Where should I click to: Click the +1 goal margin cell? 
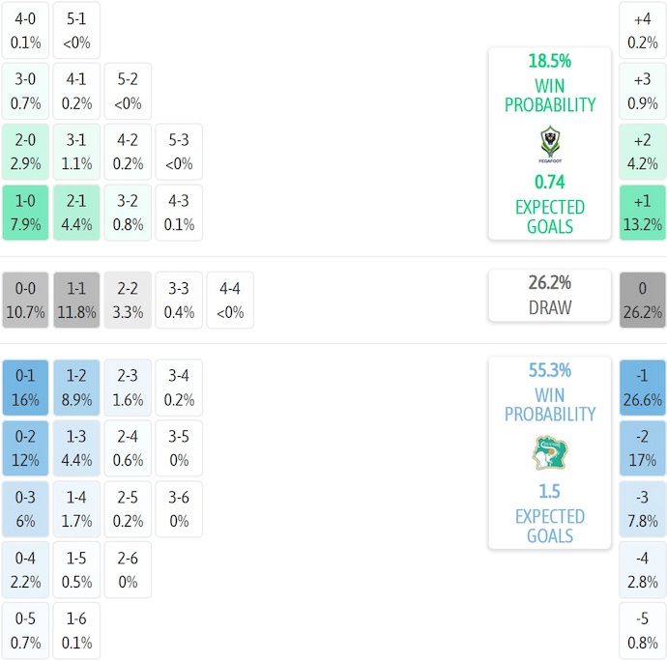[x=643, y=213]
